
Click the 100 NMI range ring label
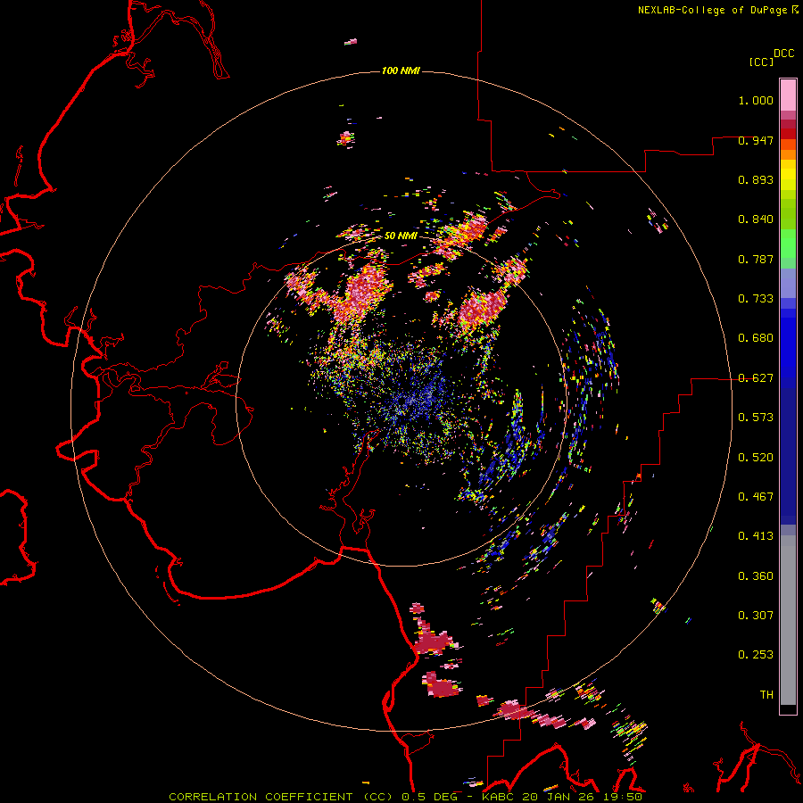point(401,70)
